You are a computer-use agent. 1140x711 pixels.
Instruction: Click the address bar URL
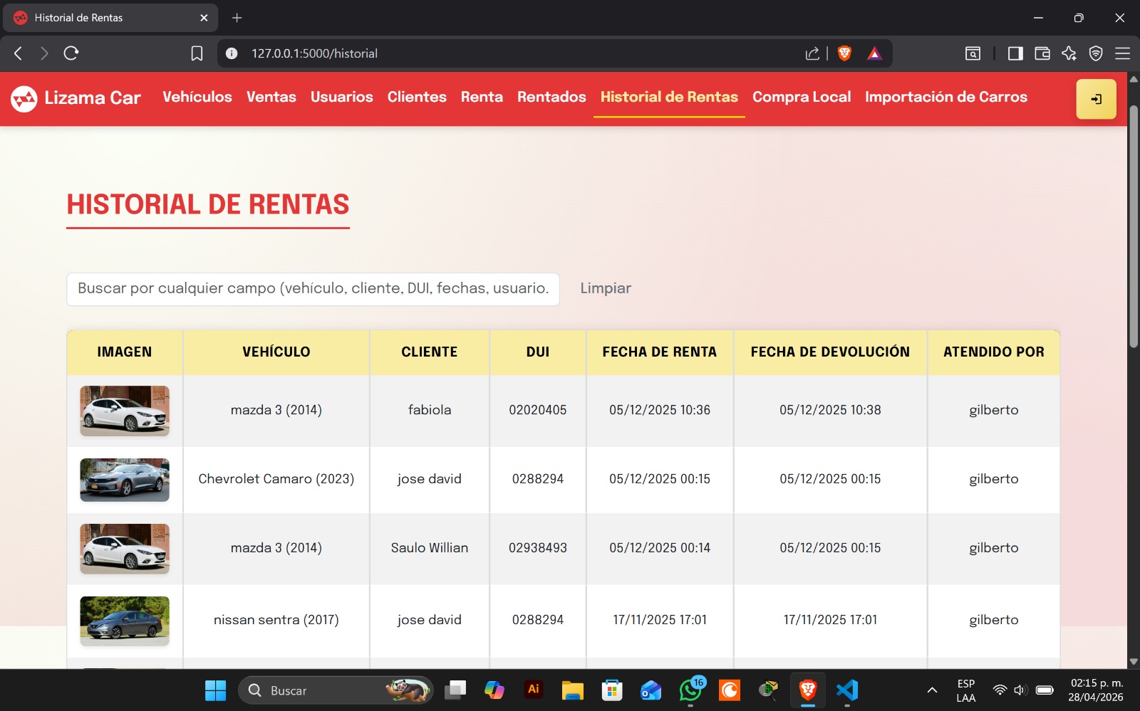coord(314,53)
